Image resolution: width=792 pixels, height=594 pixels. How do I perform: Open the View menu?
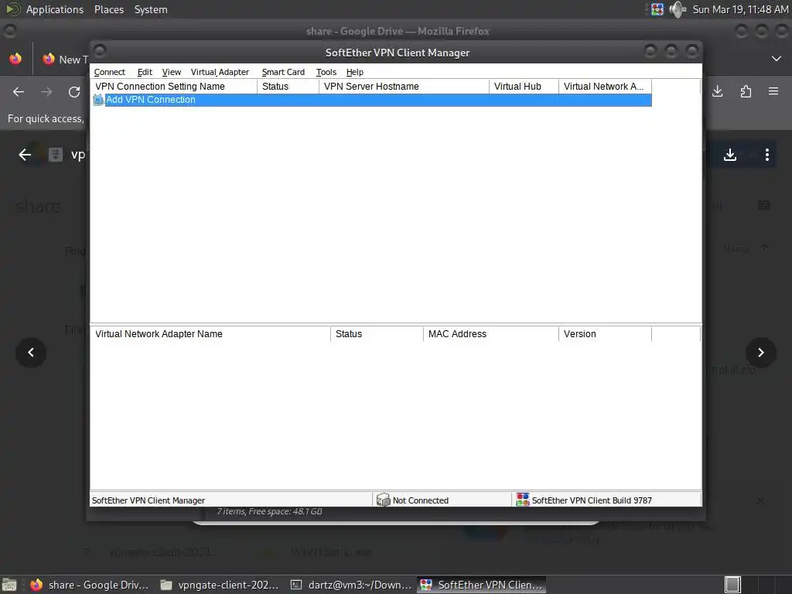tap(171, 72)
